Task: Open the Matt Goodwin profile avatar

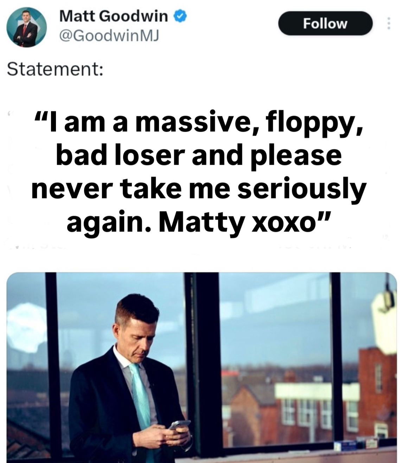Action: click(26, 27)
